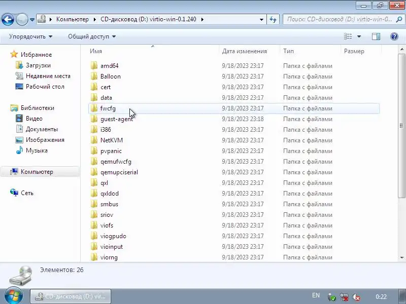Click the CD-дисковод (D:) taskbar button
The height and width of the screenshot is (304, 406).
click(x=71, y=296)
